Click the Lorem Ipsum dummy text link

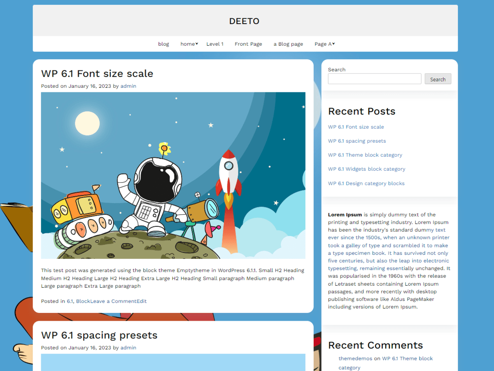coord(388,249)
